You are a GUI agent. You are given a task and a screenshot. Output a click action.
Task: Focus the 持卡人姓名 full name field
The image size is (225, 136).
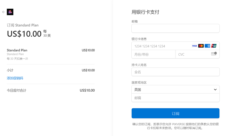click(175, 72)
